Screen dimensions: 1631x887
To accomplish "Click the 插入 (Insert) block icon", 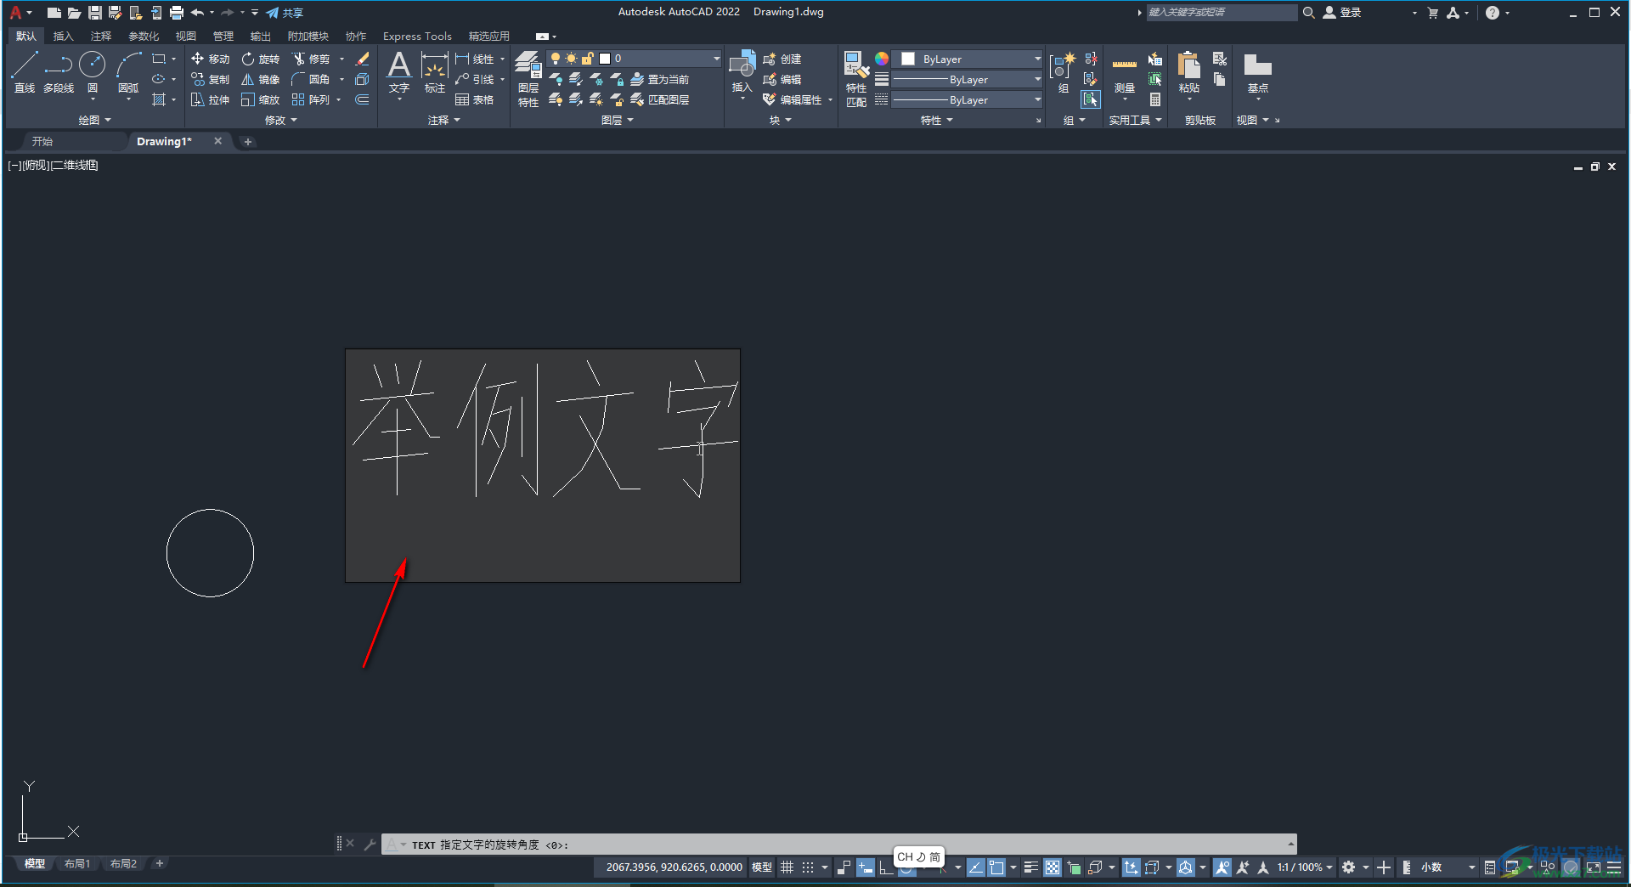I will click(742, 71).
